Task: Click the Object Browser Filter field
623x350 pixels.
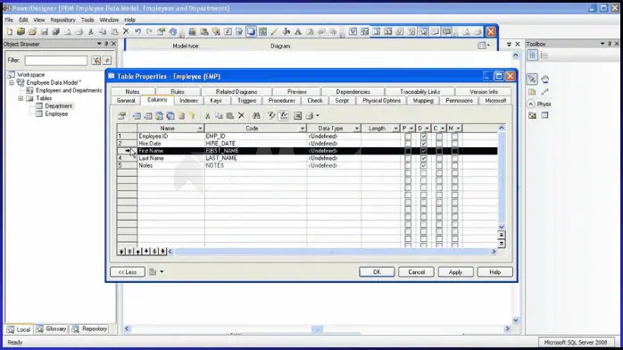Action: point(56,61)
